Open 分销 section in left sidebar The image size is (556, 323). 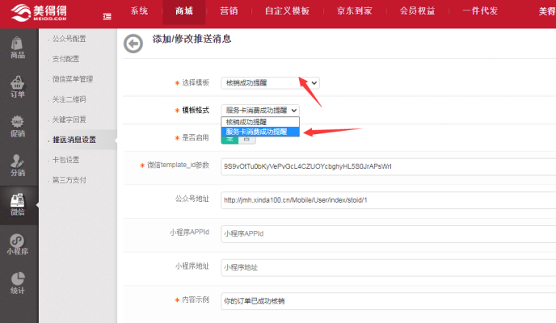coord(18,166)
